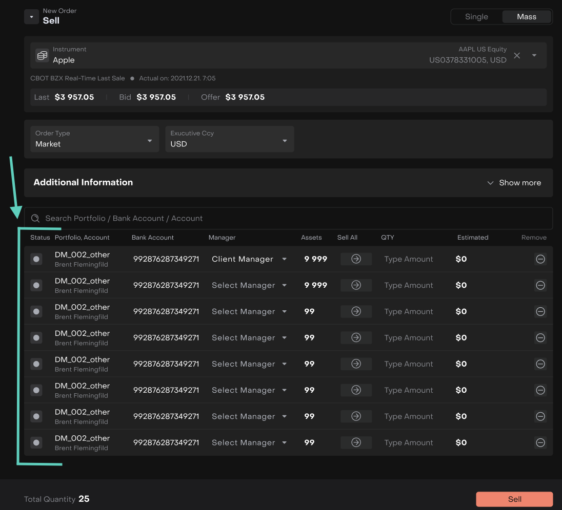Remove the third portfolio row
The width and height of the screenshot is (562, 510).
(540, 311)
